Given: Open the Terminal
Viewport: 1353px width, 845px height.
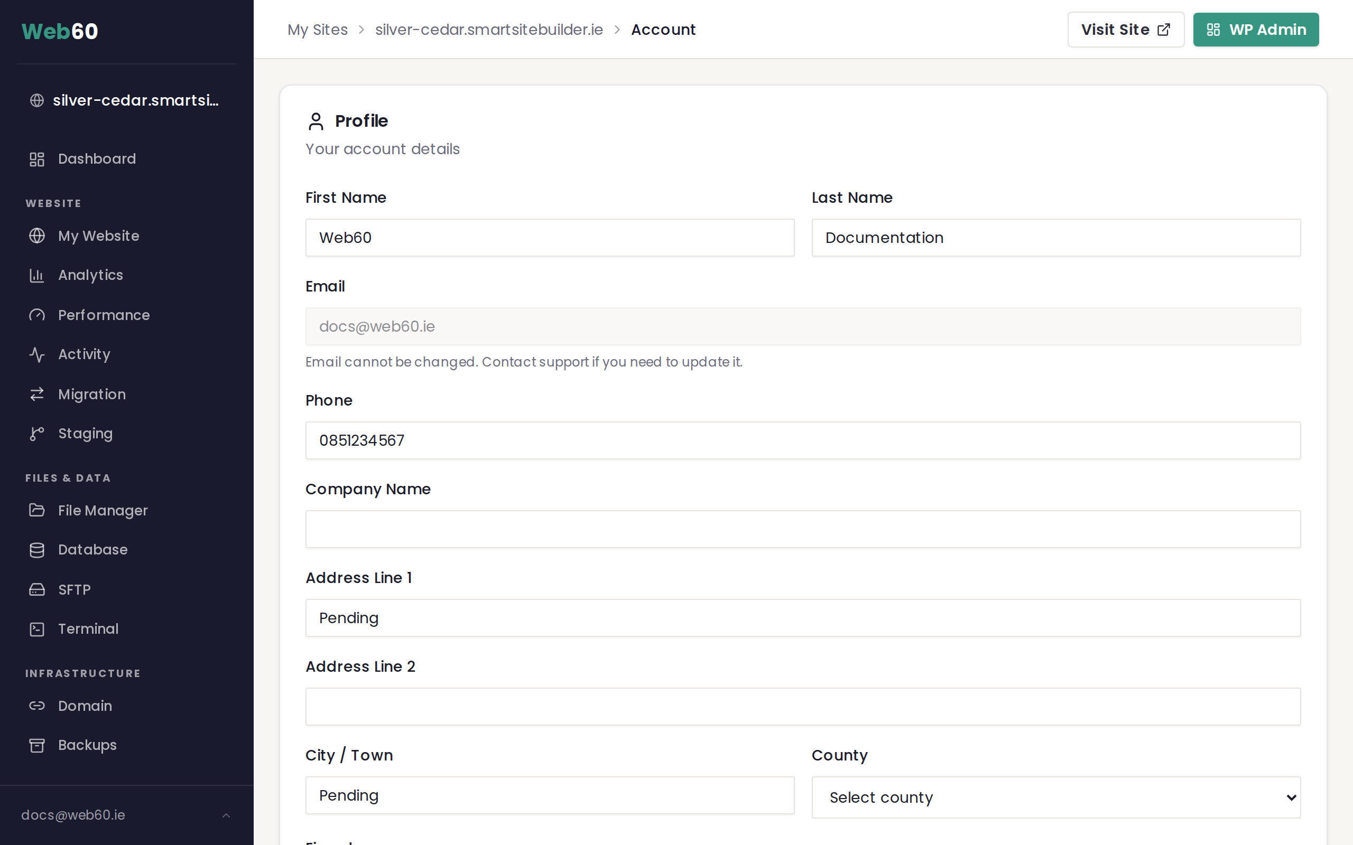Looking at the screenshot, I should click(x=88, y=628).
